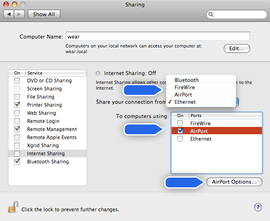Enable the FireWire port checkbox
The image size is (270, 221).
coord(180,123)
